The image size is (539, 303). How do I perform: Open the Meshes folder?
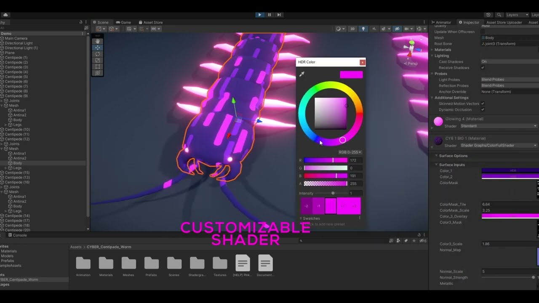coord(128,266)
